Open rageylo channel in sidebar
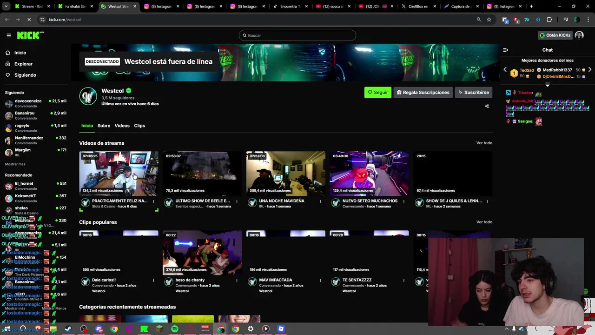The width and height of the screenshot is (595, 335). click(x=36, y=128)
